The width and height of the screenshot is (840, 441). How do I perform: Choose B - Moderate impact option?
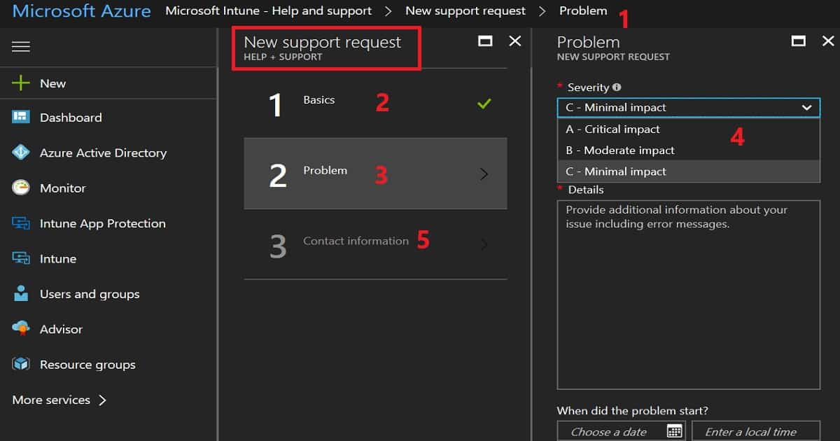coord(689,150)
